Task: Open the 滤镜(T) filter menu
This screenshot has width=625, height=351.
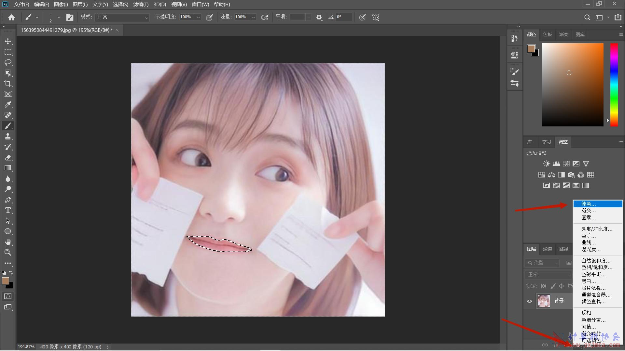Action: (141, 5)
